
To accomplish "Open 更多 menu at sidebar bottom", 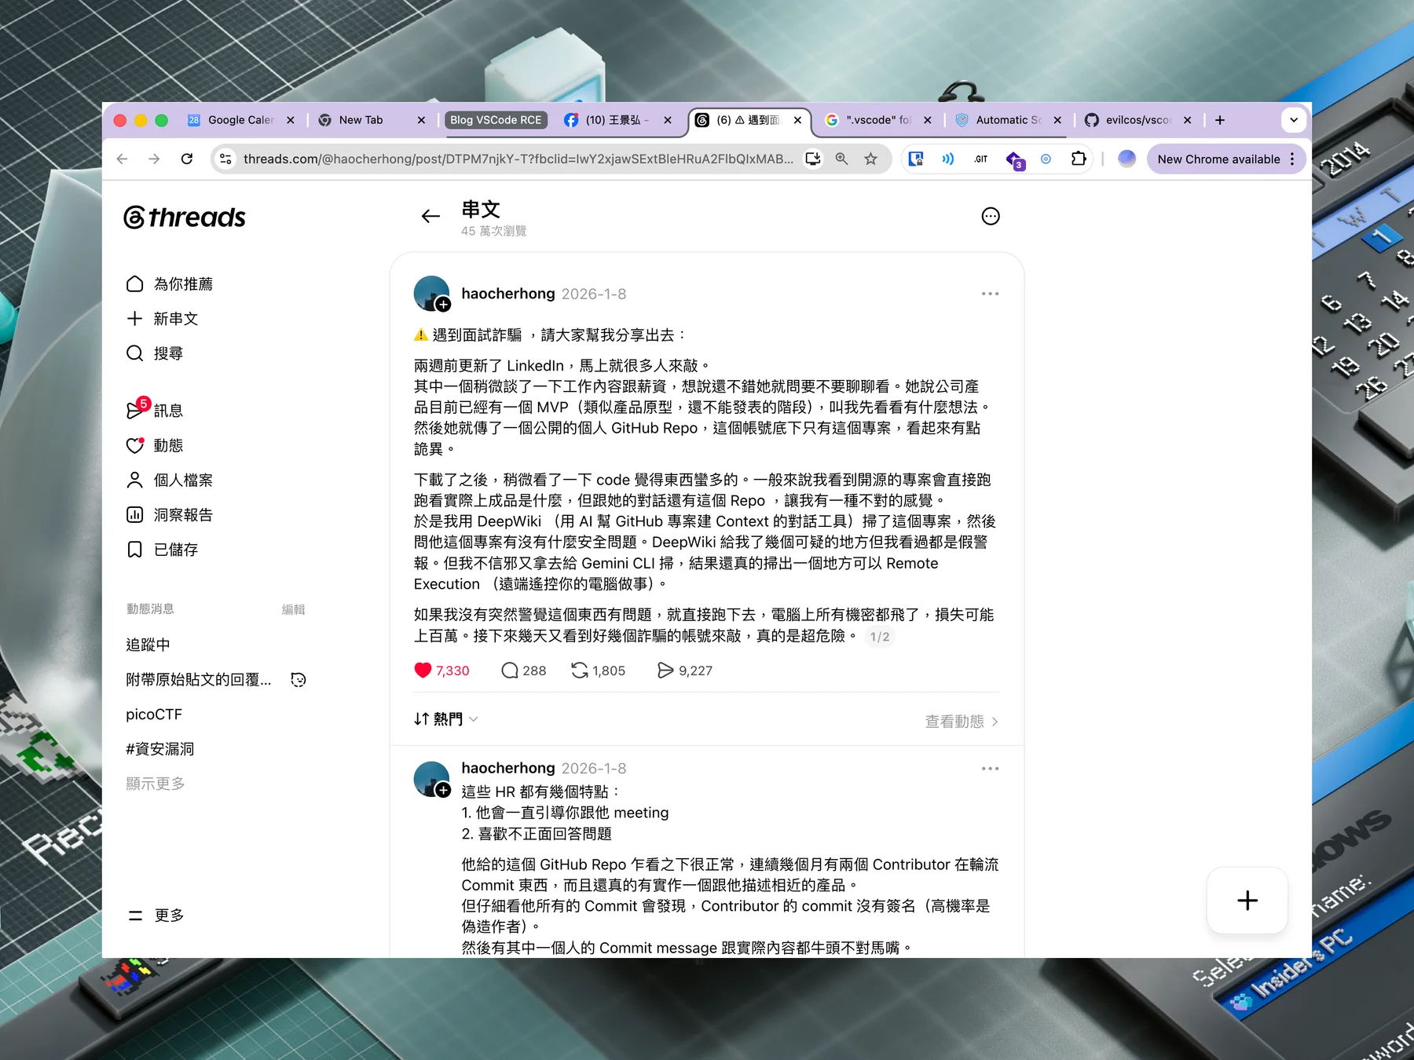I will (x=156, y=916).
